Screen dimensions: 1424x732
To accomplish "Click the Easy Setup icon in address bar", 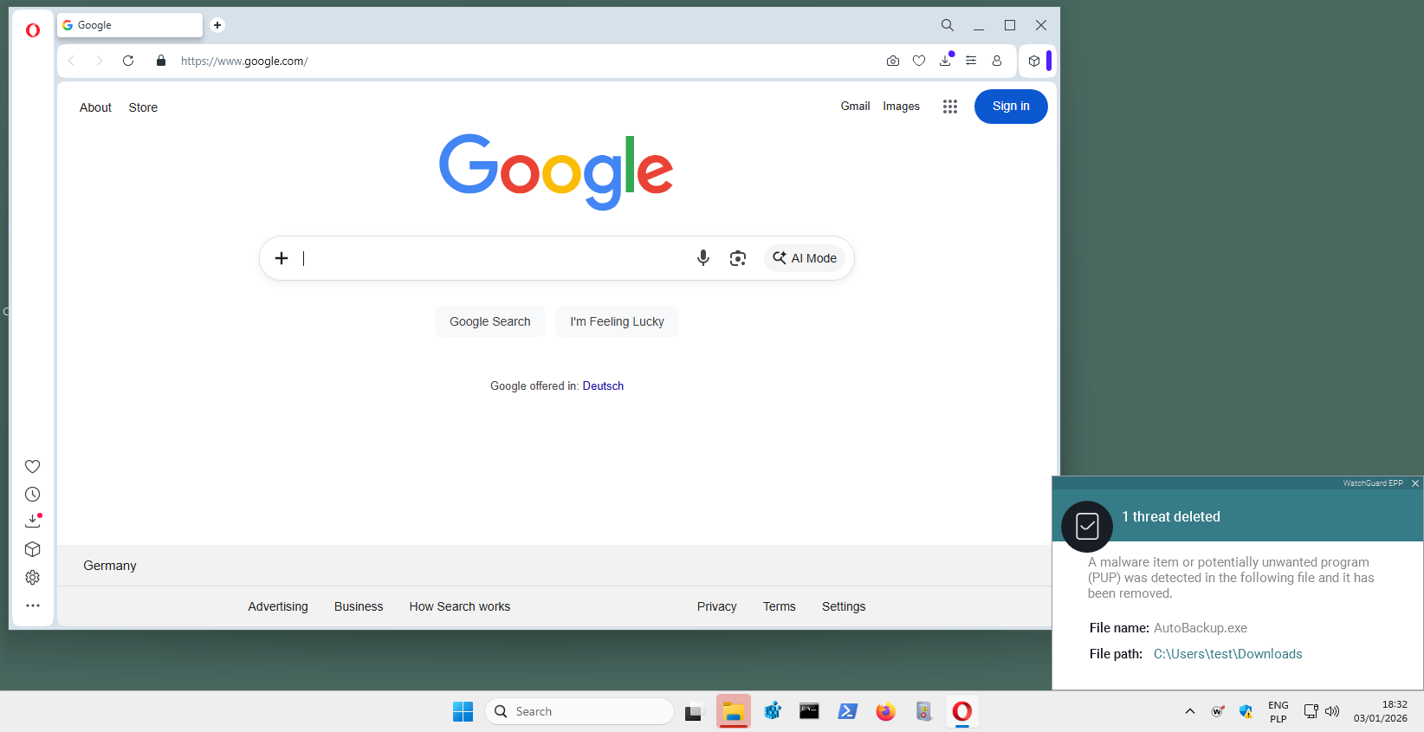I will [971, 61].
